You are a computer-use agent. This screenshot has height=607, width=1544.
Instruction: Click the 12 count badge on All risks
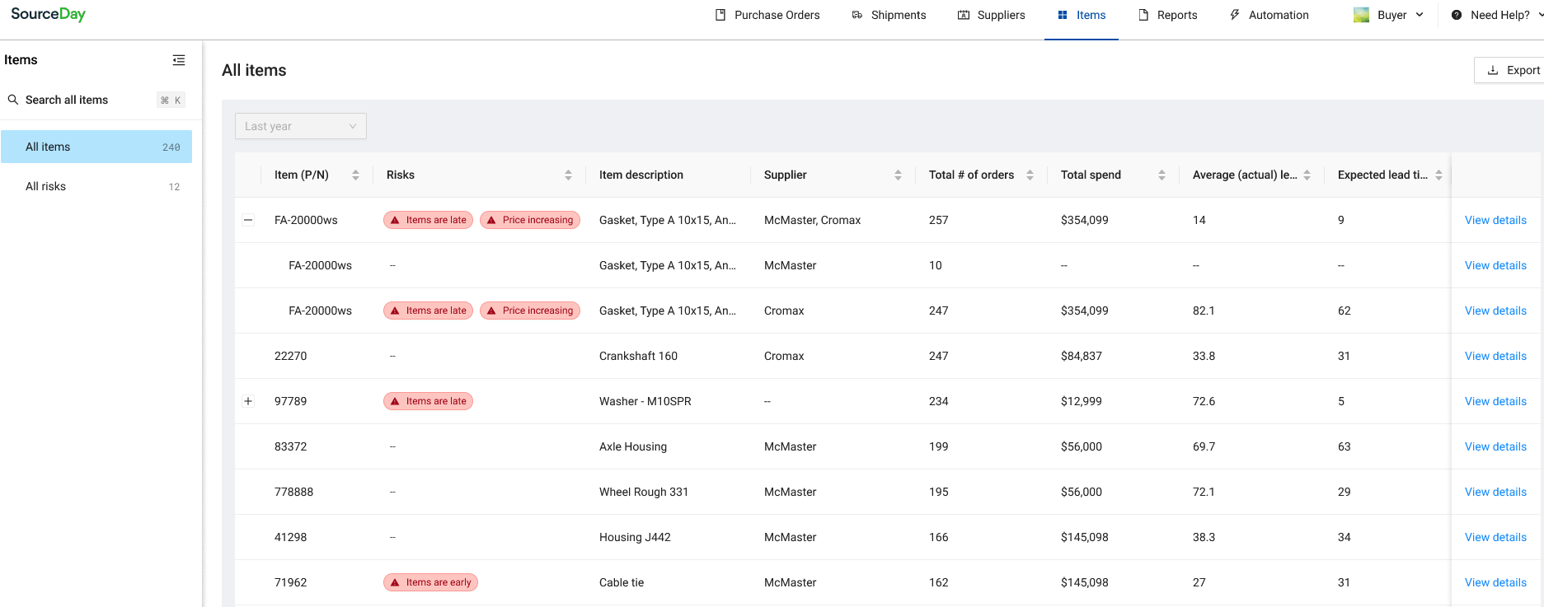[174, 187]
